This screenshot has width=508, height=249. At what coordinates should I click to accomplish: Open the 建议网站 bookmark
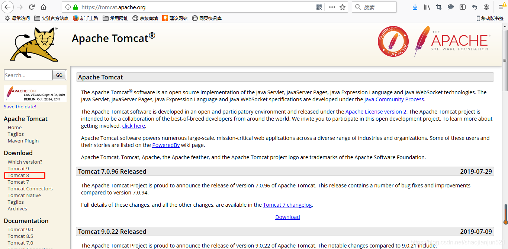click(x=175, y=18)
